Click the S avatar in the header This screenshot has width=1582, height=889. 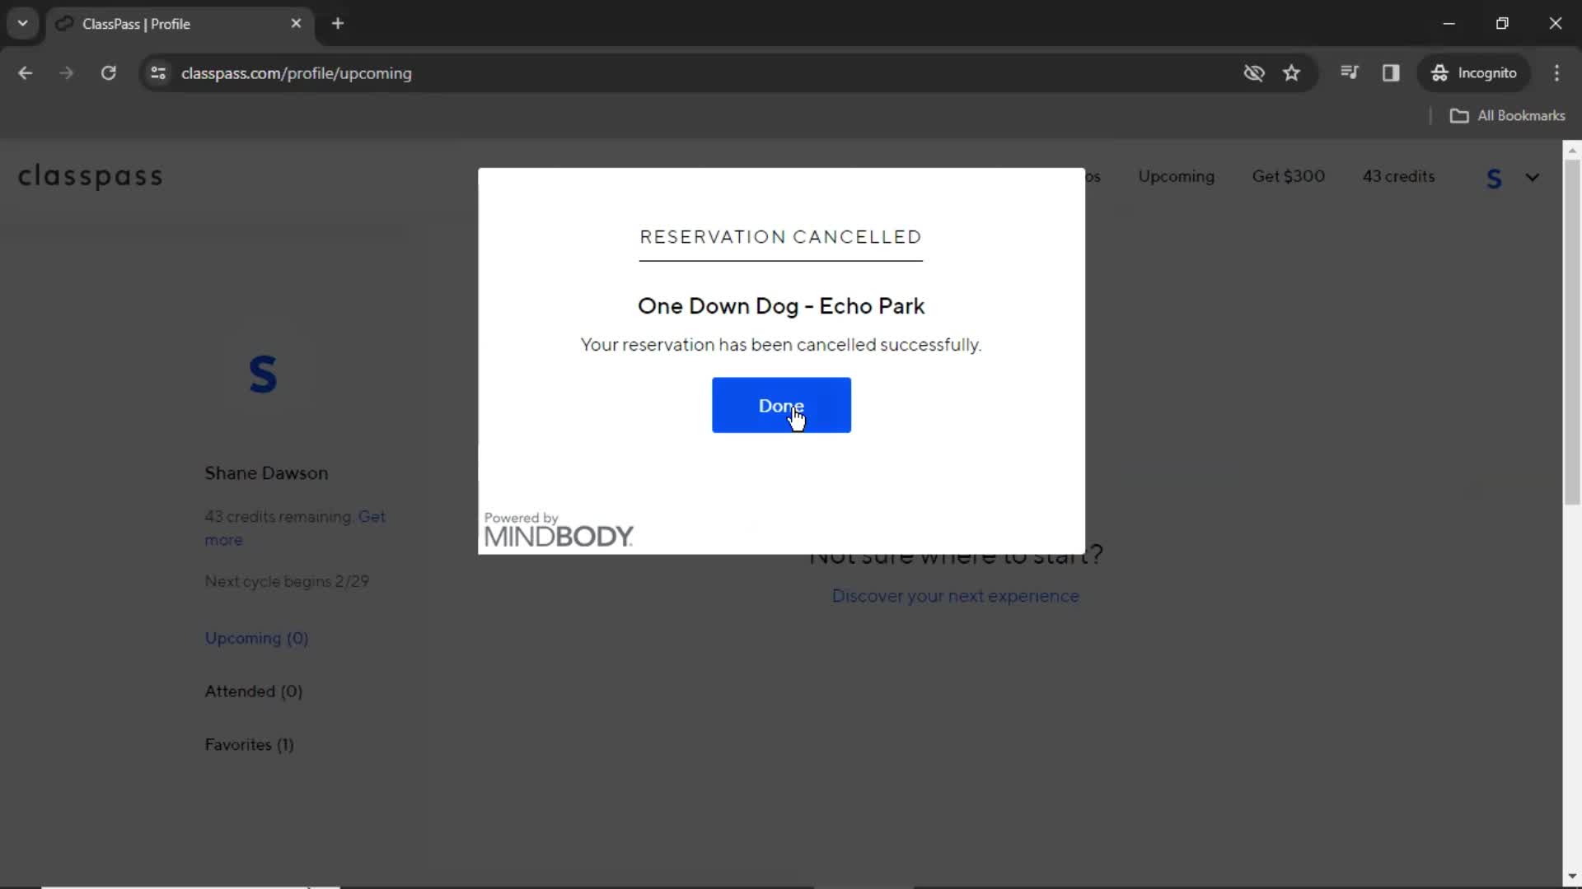click(x=1493, y=178)
